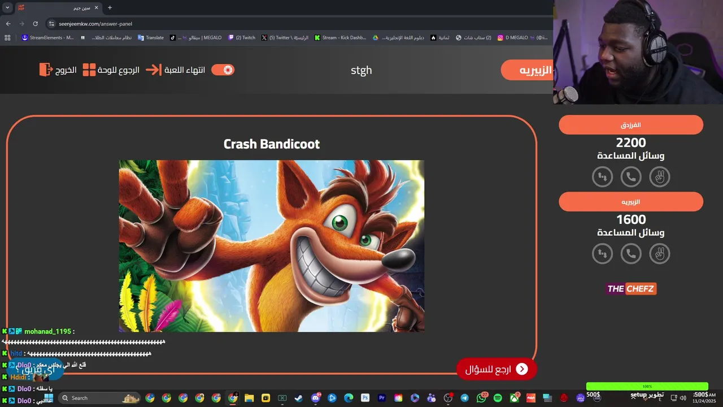This screenshot has width=723, height=407.
Task: Use the two-fingers help icon for الفرزدق
Action: tap(659, 177)
